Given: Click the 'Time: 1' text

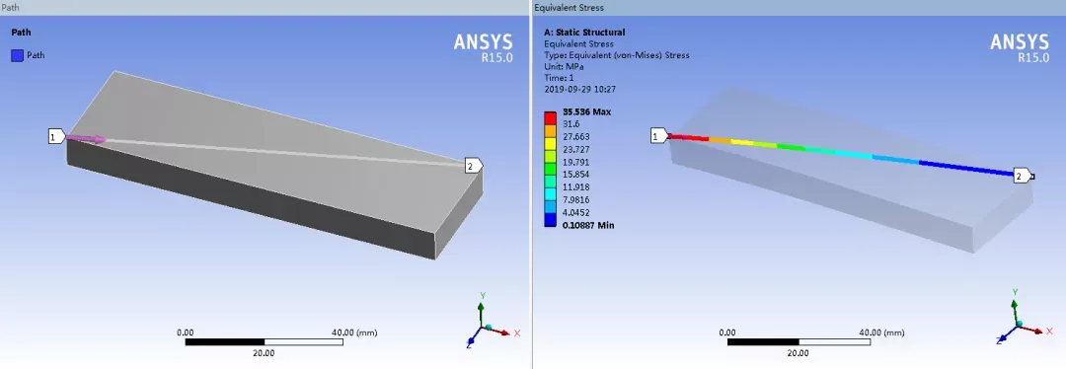Looking at the screenshot, I should [x=558, y=78].
